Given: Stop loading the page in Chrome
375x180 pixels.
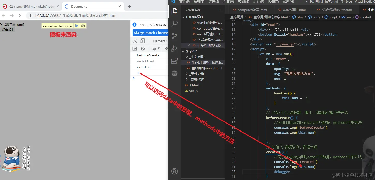Looking at the screenshot, I should (20, 15).
